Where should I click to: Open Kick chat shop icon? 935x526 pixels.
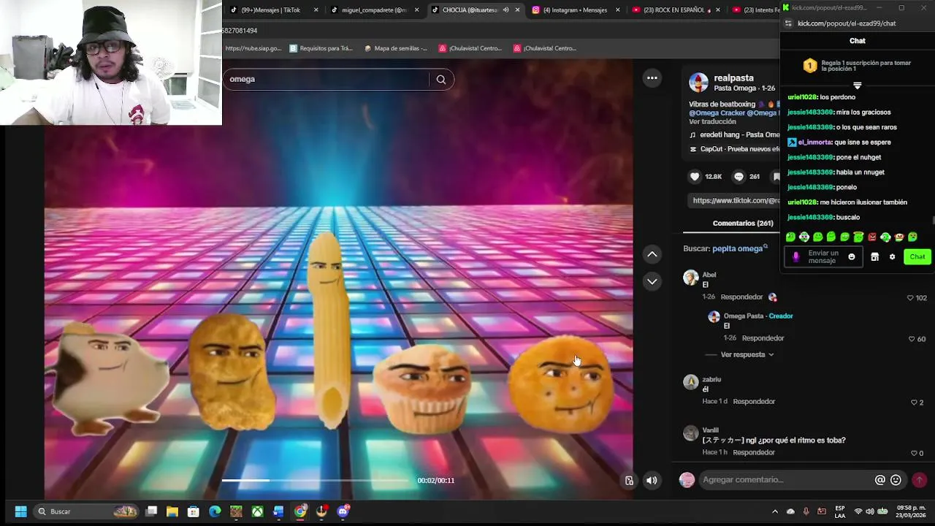[874, 257]
